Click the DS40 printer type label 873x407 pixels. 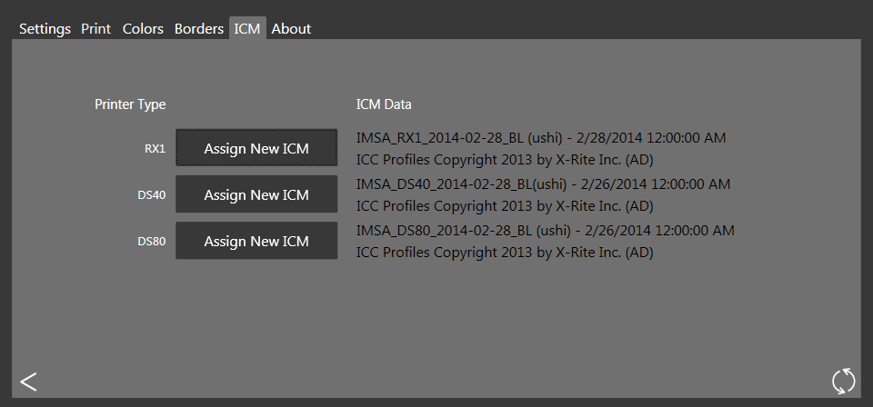point(152,195)
